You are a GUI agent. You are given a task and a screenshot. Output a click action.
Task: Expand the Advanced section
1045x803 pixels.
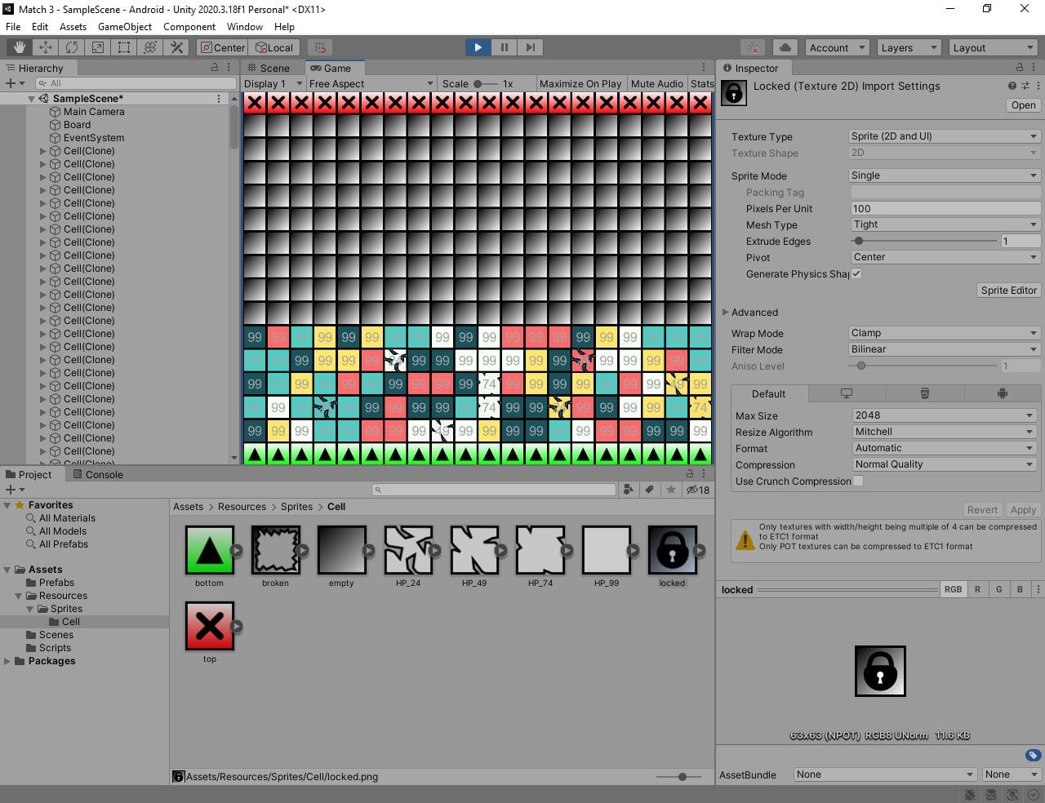725,312
